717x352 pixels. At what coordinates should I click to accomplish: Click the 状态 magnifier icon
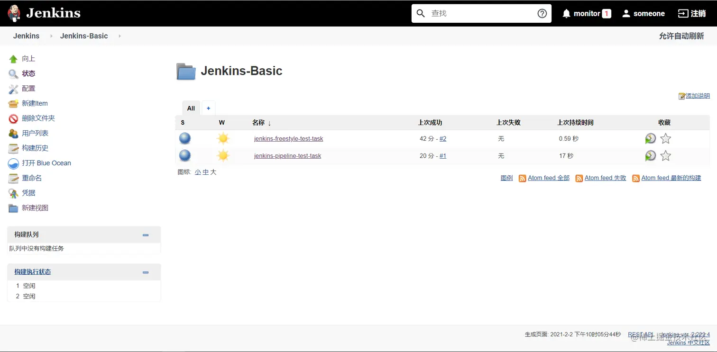tap(13, 74)
